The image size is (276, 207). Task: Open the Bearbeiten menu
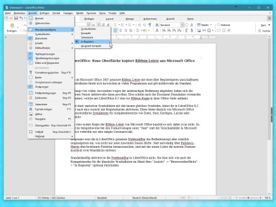coord(20,13)
